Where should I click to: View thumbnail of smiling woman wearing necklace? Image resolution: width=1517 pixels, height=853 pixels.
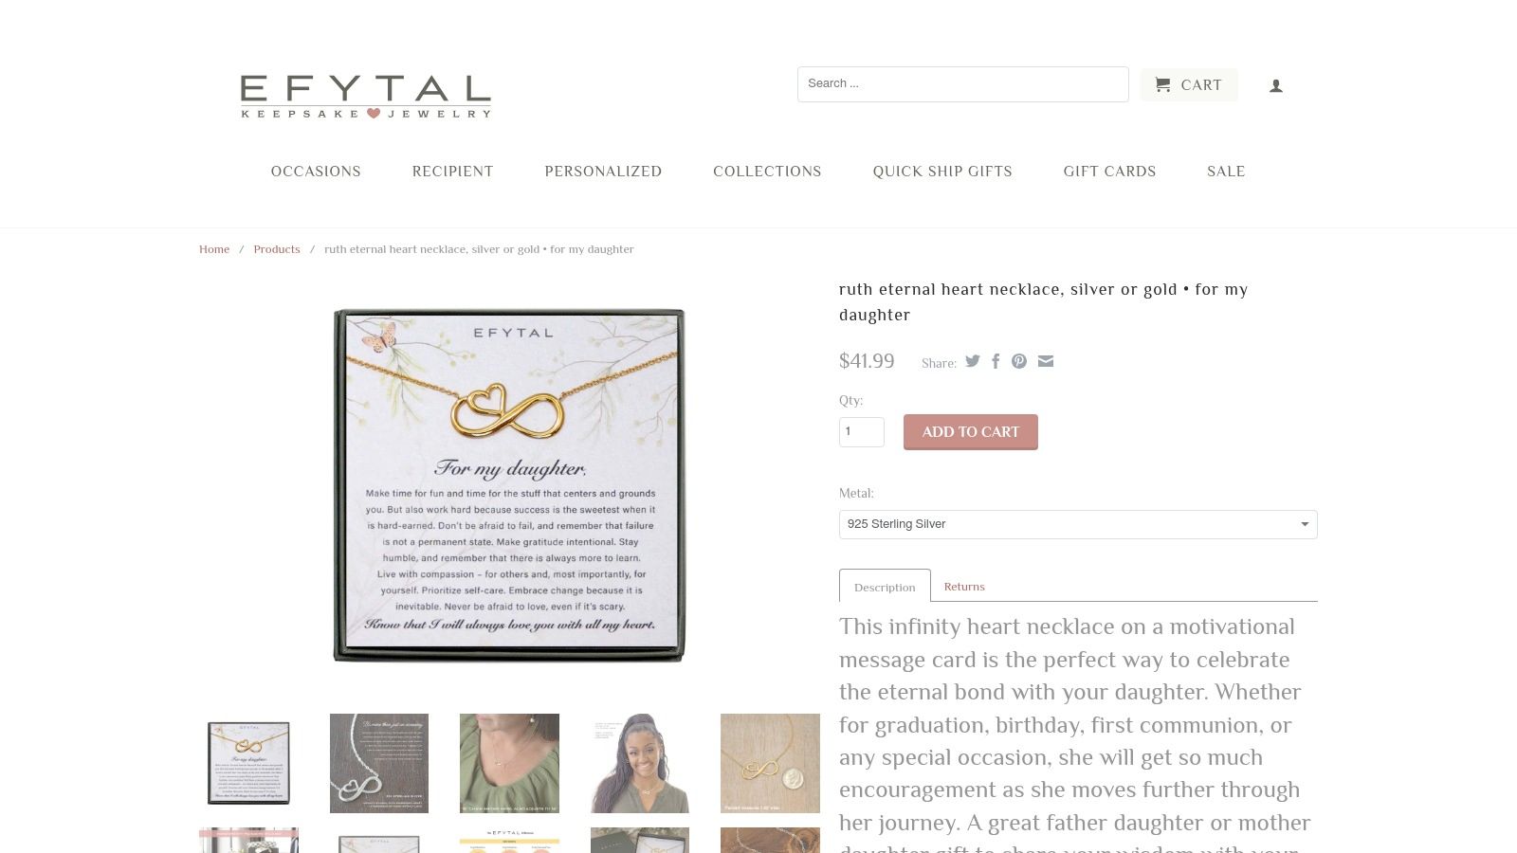click(x=640, y=763)
